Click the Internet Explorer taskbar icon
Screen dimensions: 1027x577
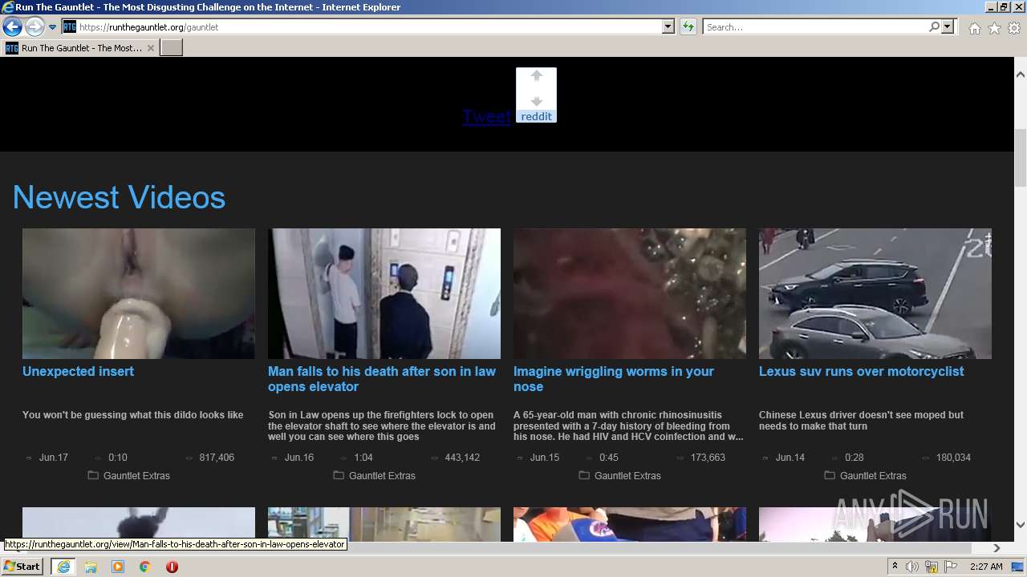click(x=63, y=567)
